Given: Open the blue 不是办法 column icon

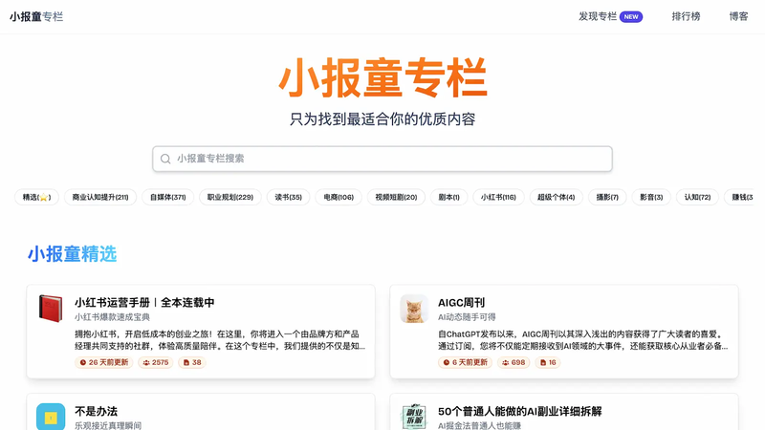Looking at the screenshot, I should click(51, 417).
